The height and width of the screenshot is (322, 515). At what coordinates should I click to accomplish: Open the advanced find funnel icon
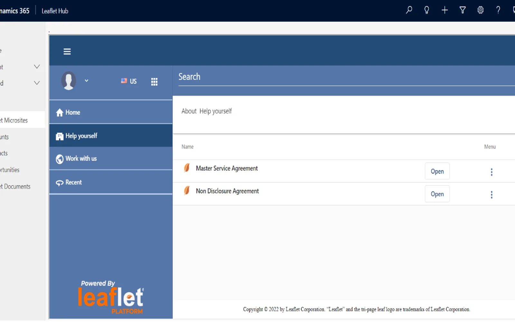(463, 10)
